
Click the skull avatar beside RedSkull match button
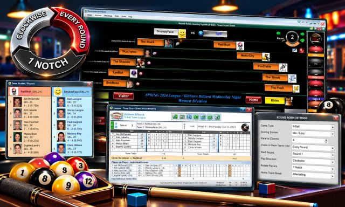pyautogui.click(x=240, y=46)
